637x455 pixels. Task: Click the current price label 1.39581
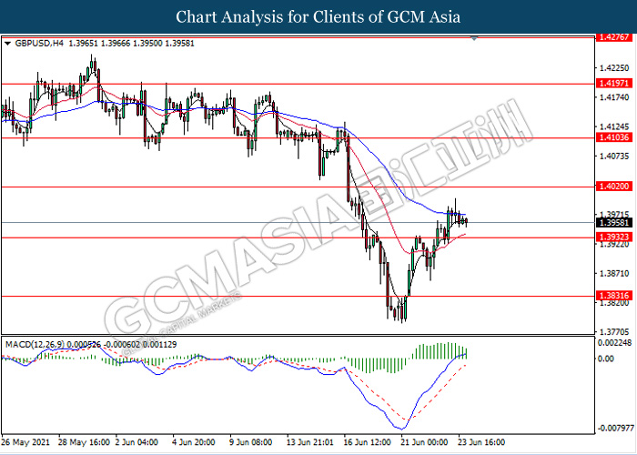click(614, 223)
